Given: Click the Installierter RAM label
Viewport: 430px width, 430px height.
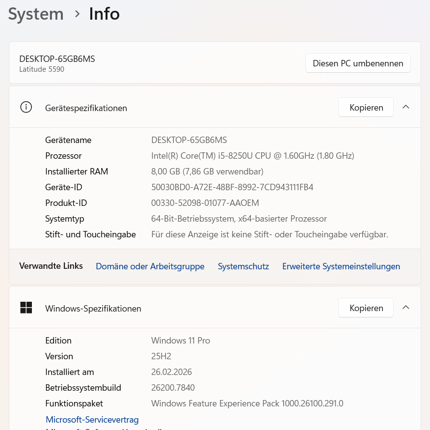Looking at the screenshot, I should tap(77, 172).
